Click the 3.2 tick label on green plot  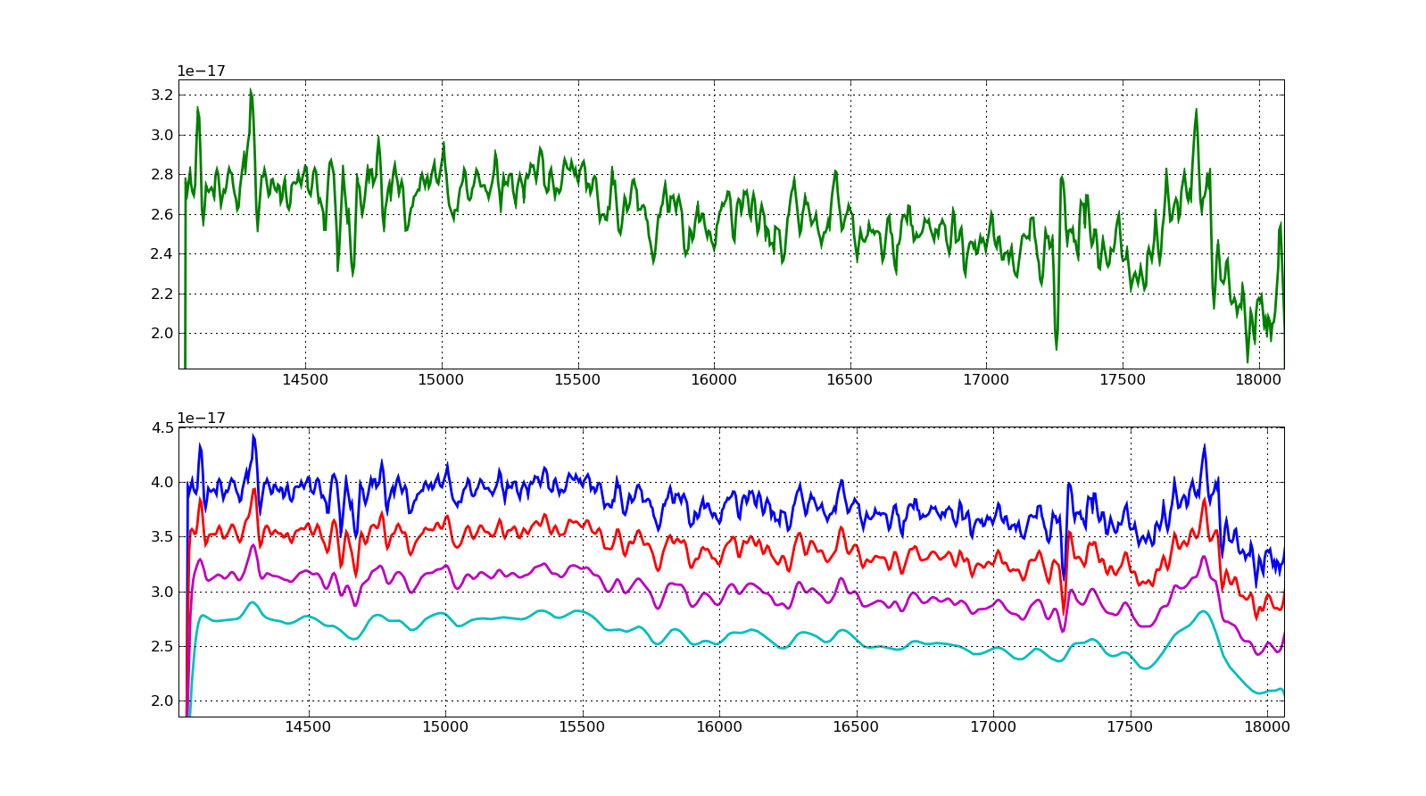pos(163,95)
